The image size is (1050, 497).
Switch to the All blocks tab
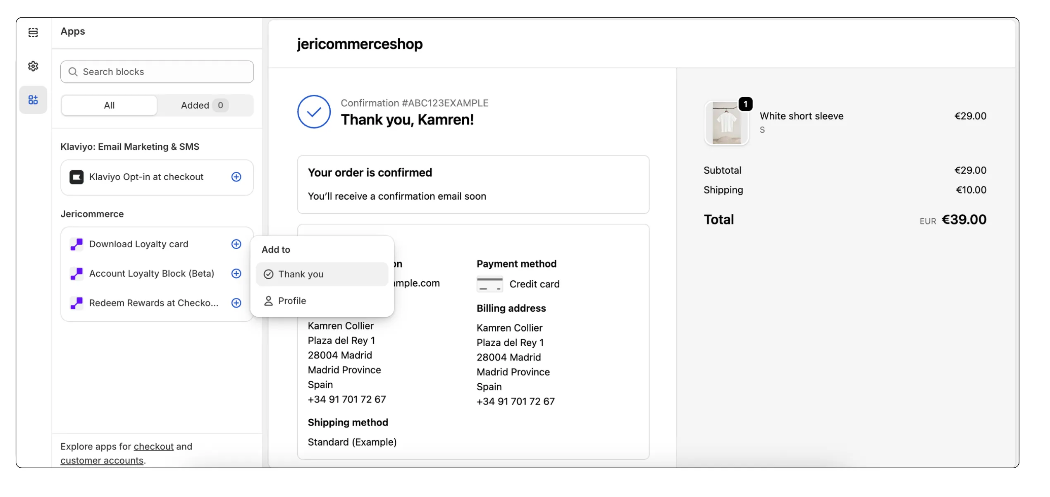pyautogui.click(x=109, y=105)
